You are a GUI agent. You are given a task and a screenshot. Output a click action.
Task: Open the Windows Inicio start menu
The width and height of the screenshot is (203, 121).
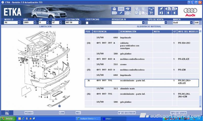pos(8,119)
